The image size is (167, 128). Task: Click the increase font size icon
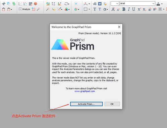[113, 9]
